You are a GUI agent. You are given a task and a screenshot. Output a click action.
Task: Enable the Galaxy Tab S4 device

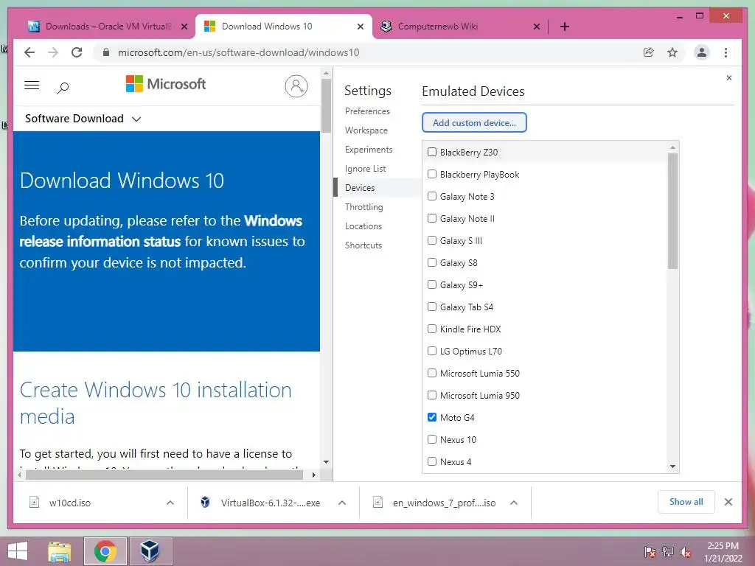click(x=432, y=307)
